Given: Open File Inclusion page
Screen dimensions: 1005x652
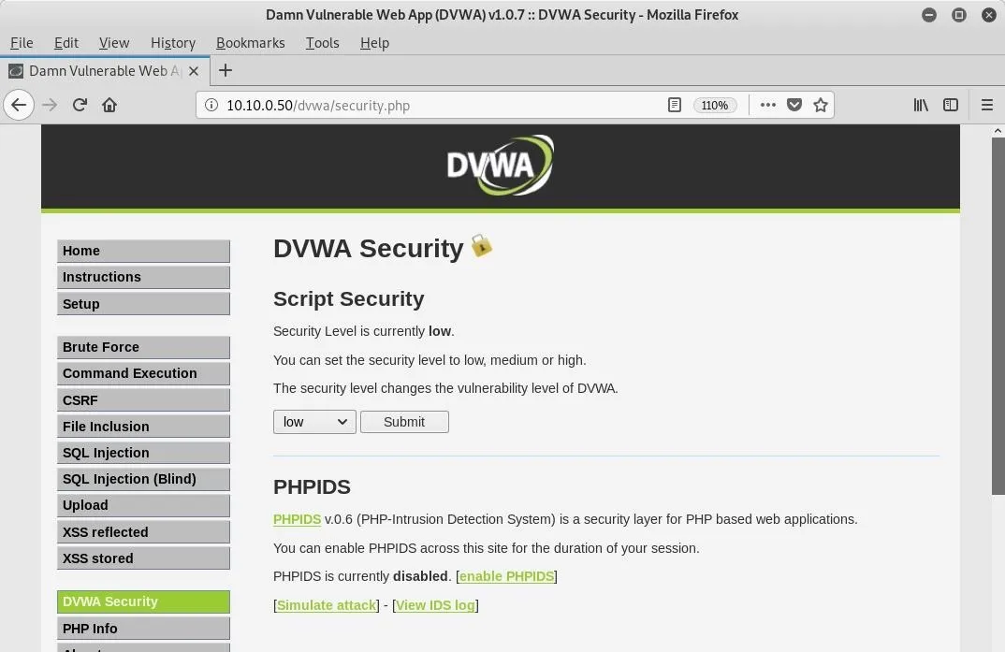Looking at the screenshot, I should 143,427.
